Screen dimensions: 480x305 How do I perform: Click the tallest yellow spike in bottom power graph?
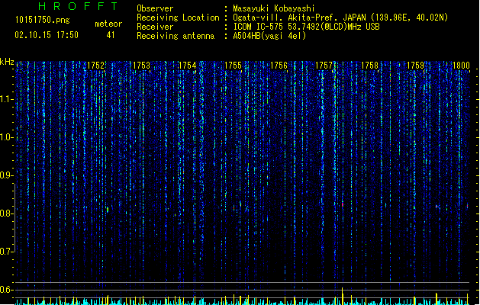click(x=342, y=296)
